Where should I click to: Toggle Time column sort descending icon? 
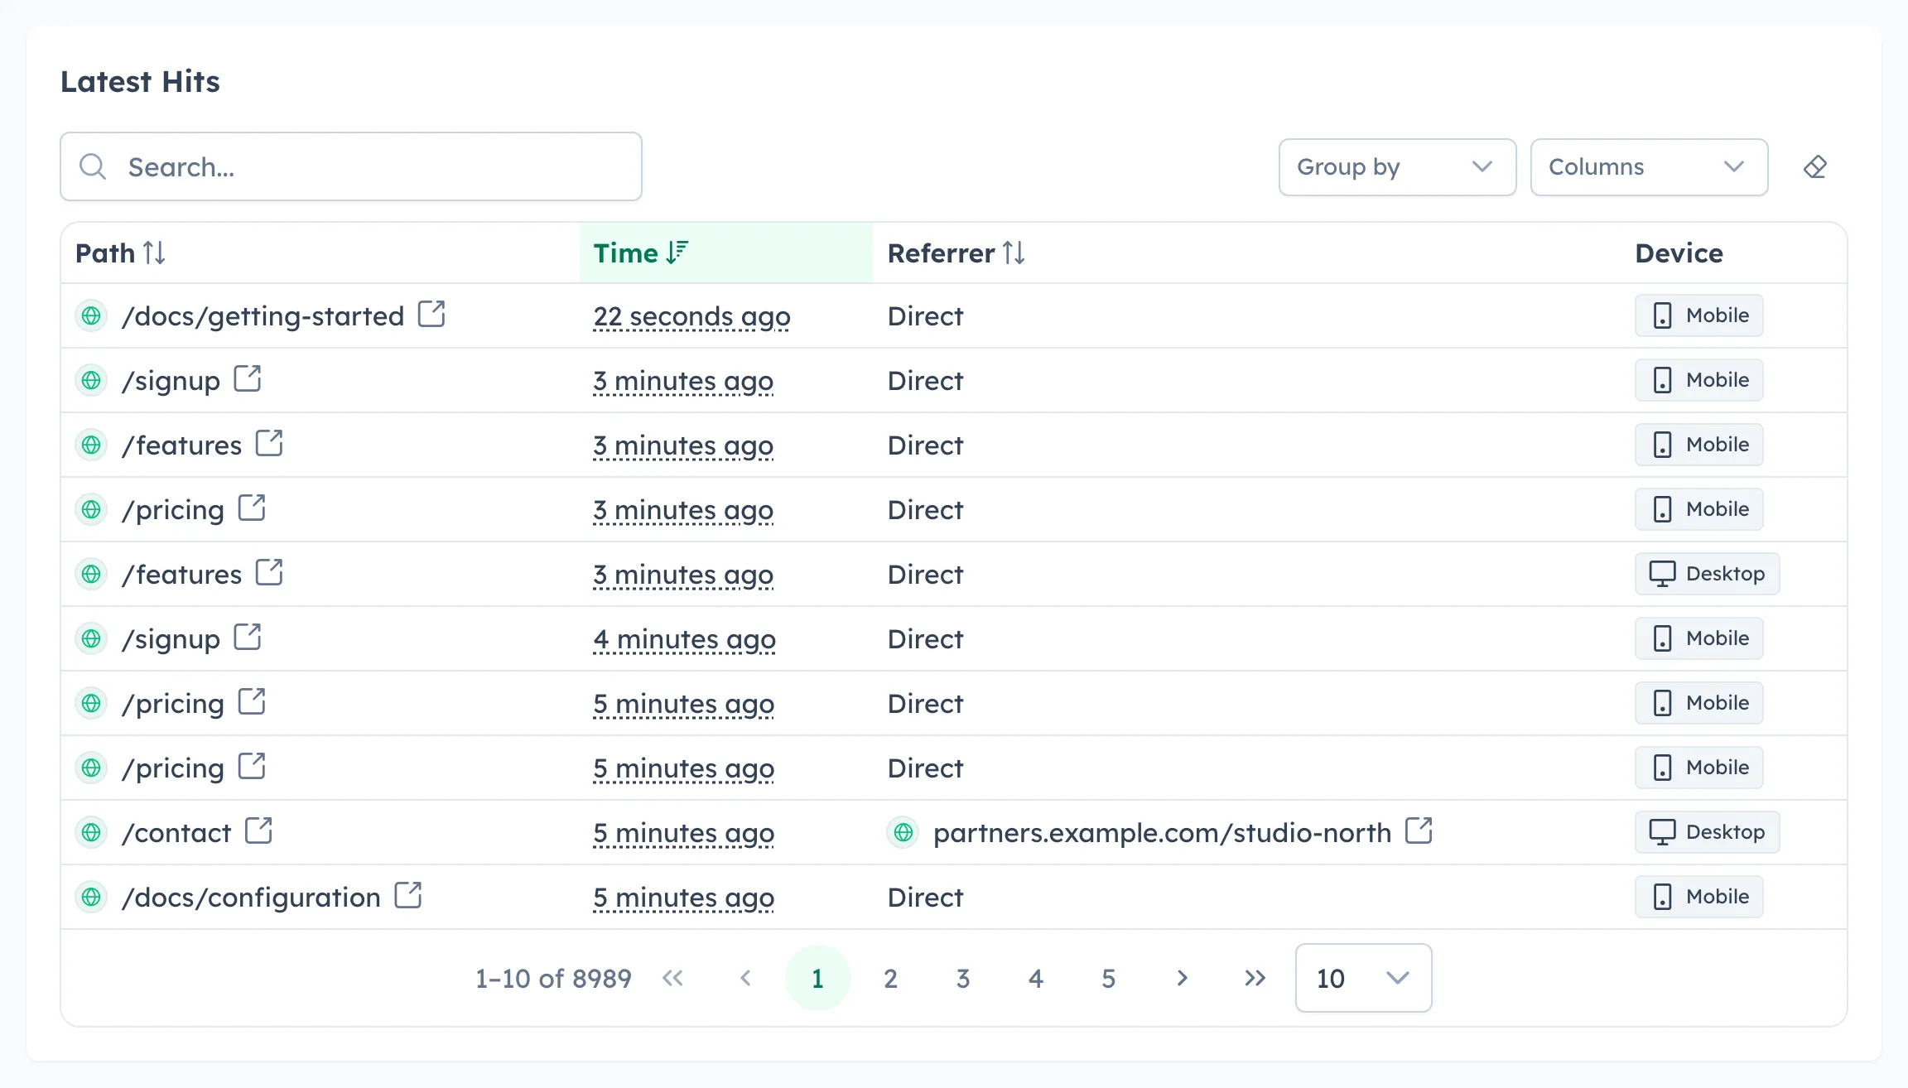(677, 253)
